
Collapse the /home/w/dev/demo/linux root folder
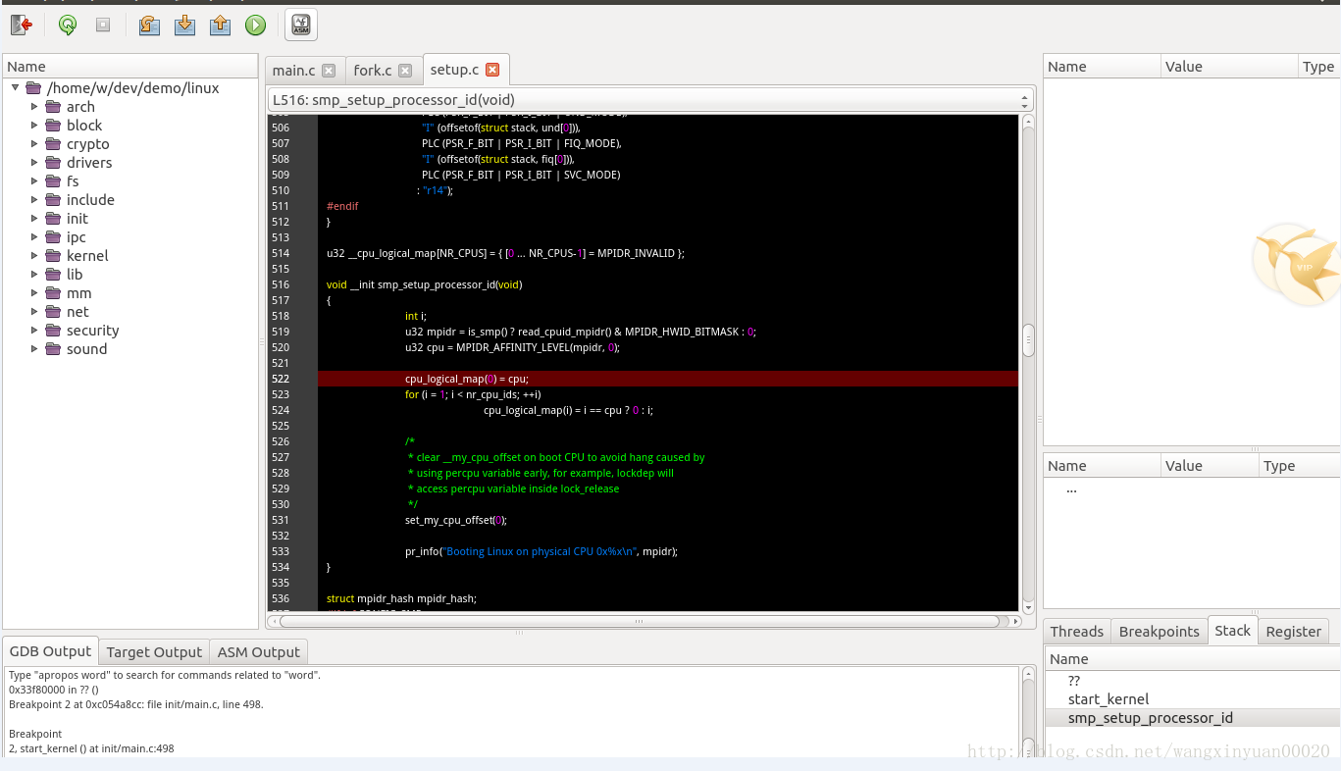[x=16, y=88]
